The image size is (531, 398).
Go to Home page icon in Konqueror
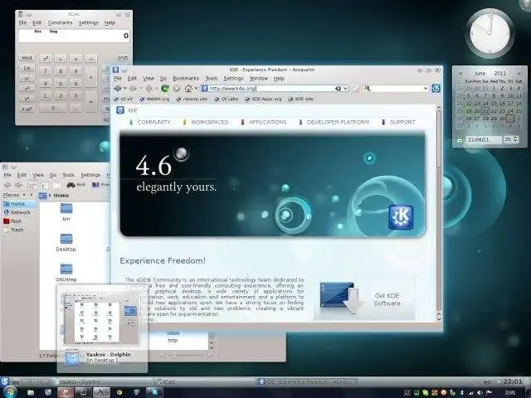tap(188, 89)
